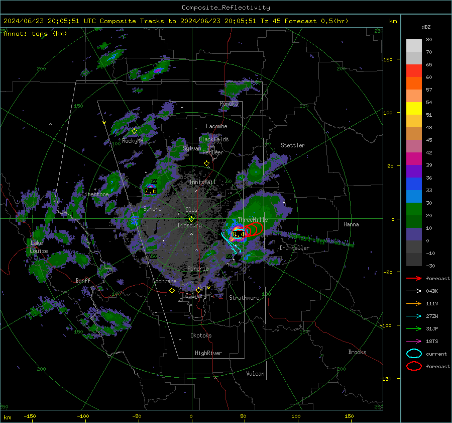Image resolution: width=452 pixels, height=423 pixels.
Task: Select the yellow 54 dBZ color swatch
Action: pyautogui.click(x=414, y=108)
